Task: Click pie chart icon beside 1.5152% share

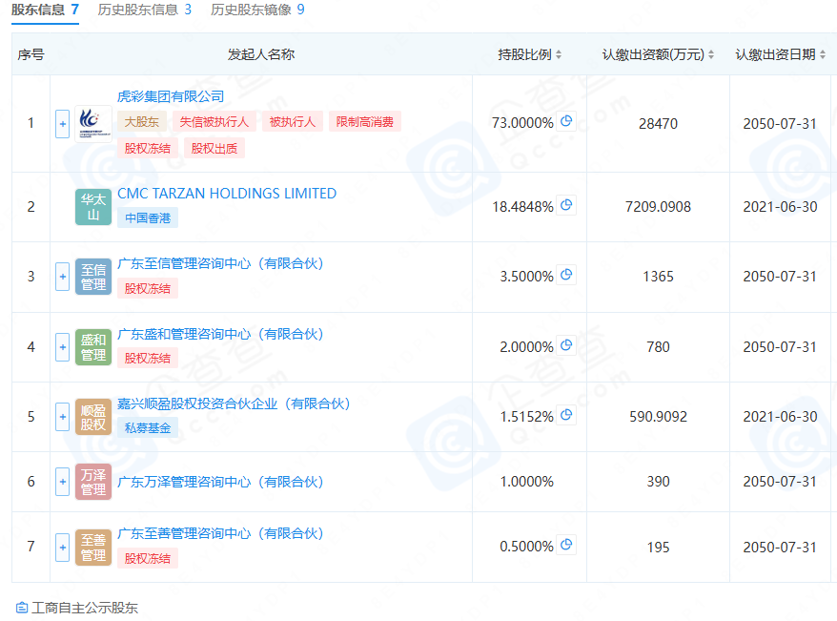Action: 566,415
